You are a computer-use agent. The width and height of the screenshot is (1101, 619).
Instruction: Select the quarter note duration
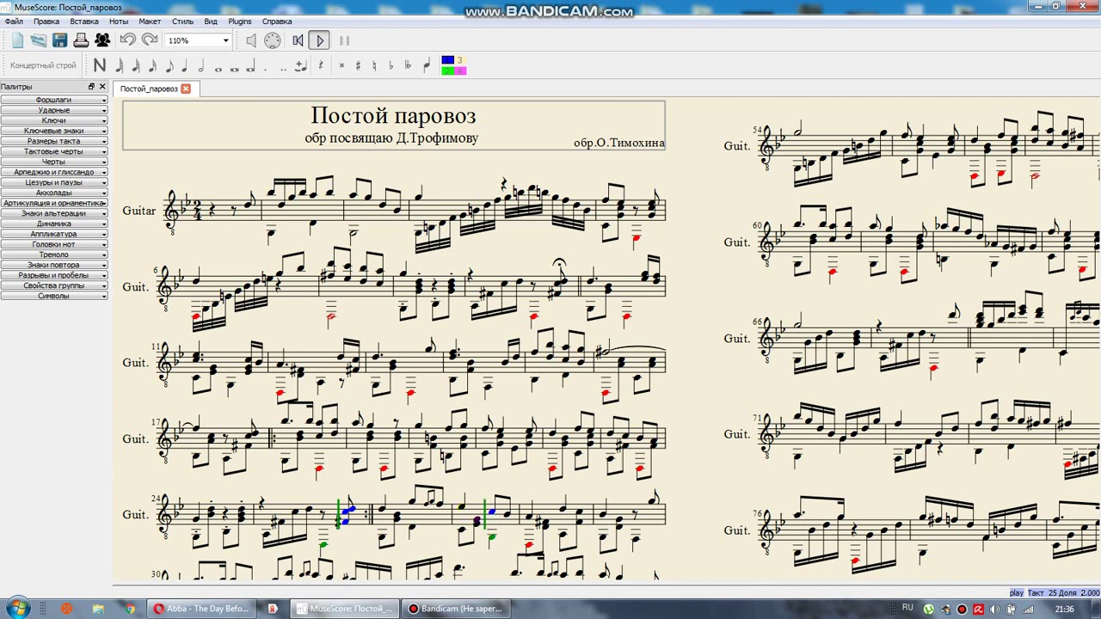tap(184, 65)
